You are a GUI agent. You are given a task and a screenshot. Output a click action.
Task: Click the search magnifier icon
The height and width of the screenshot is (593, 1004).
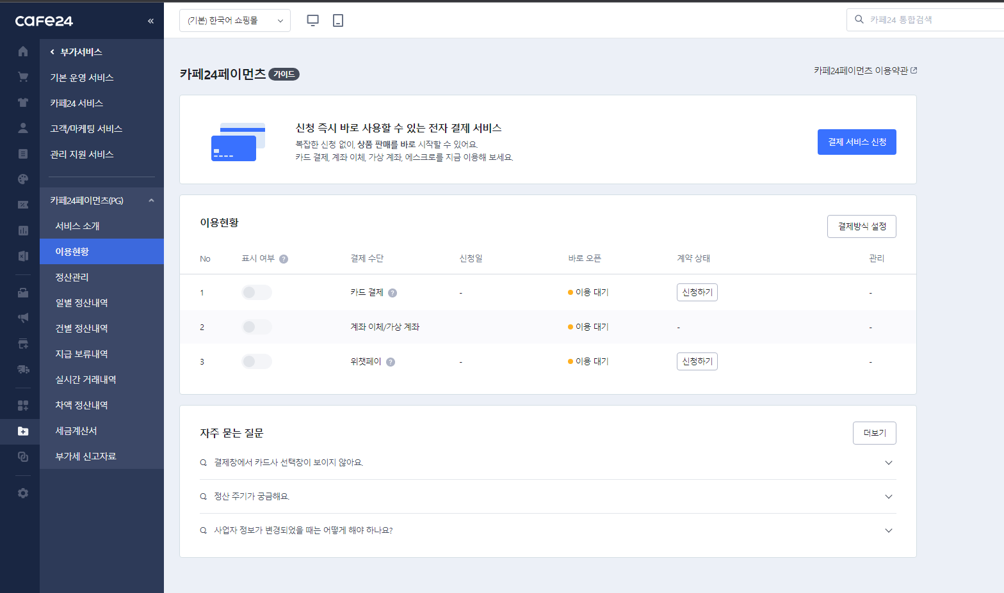[x=859, y=19]
